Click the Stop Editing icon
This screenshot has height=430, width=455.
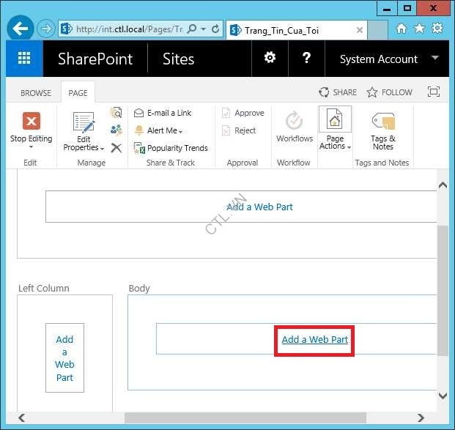click(31, 122)
